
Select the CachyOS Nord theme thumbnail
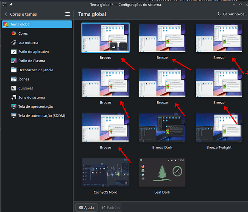click(106, 173)
